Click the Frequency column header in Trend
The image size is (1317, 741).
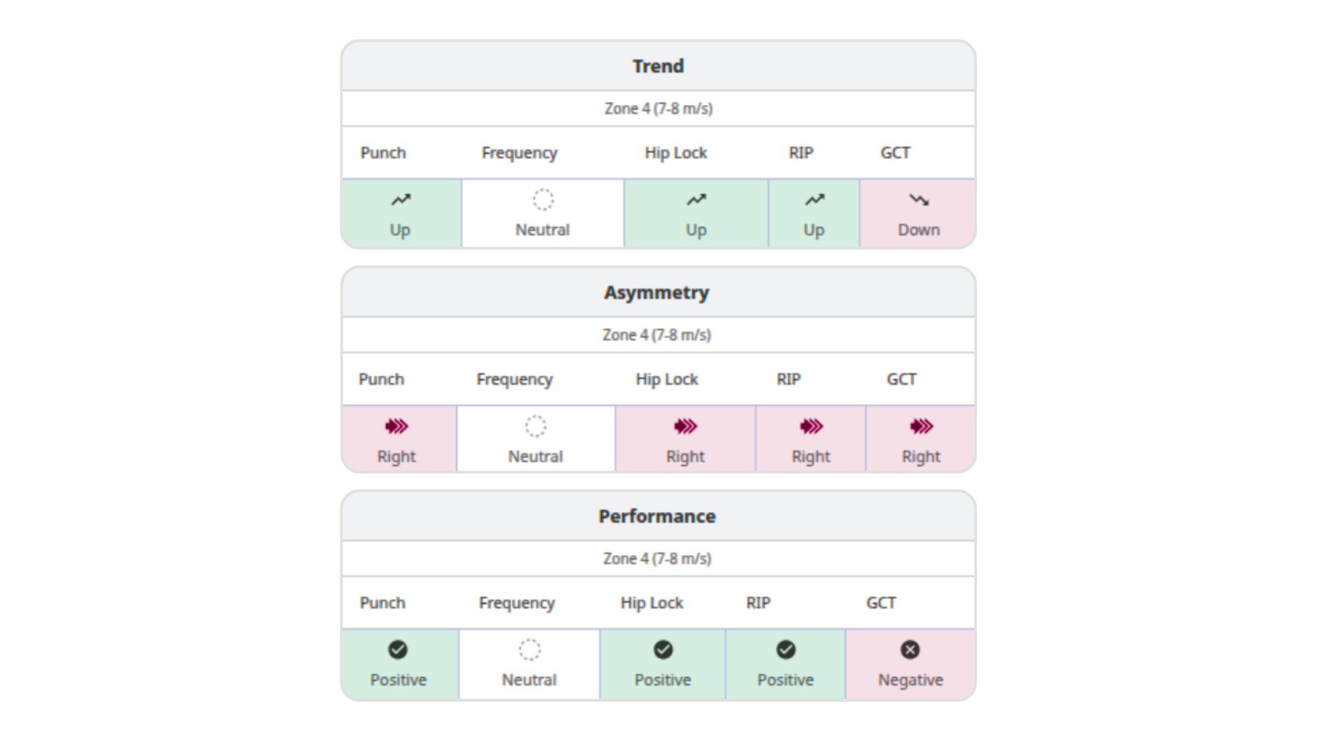click(519, 153)
